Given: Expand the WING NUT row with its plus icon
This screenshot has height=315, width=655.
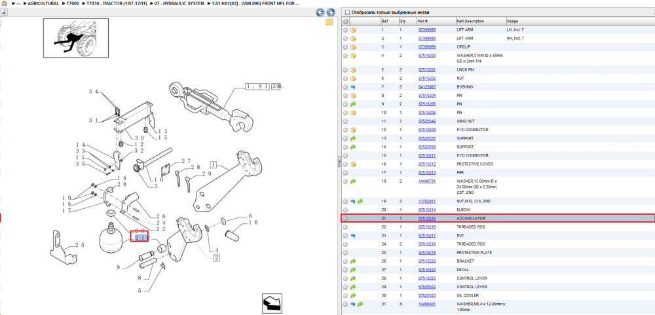Looking at the screenshot, I should tap(345, 121).
